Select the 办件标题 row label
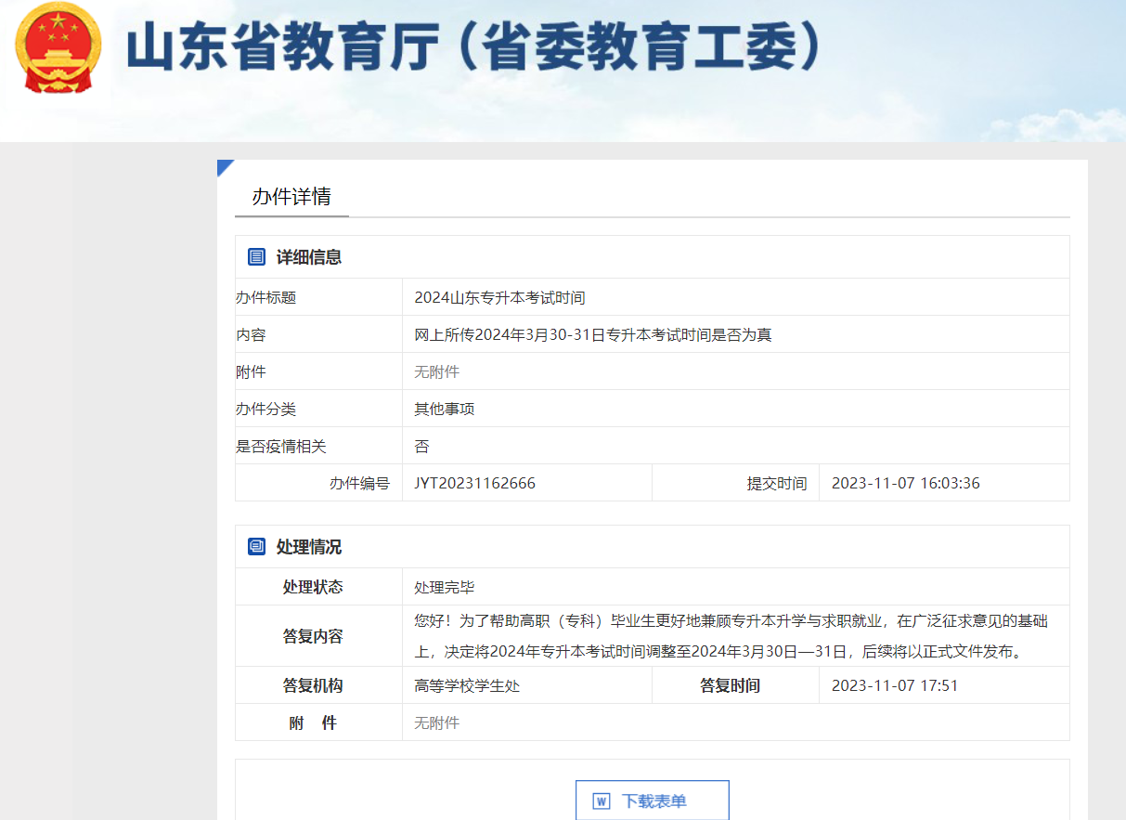The image size is (1126, 820). pos(260,296)
